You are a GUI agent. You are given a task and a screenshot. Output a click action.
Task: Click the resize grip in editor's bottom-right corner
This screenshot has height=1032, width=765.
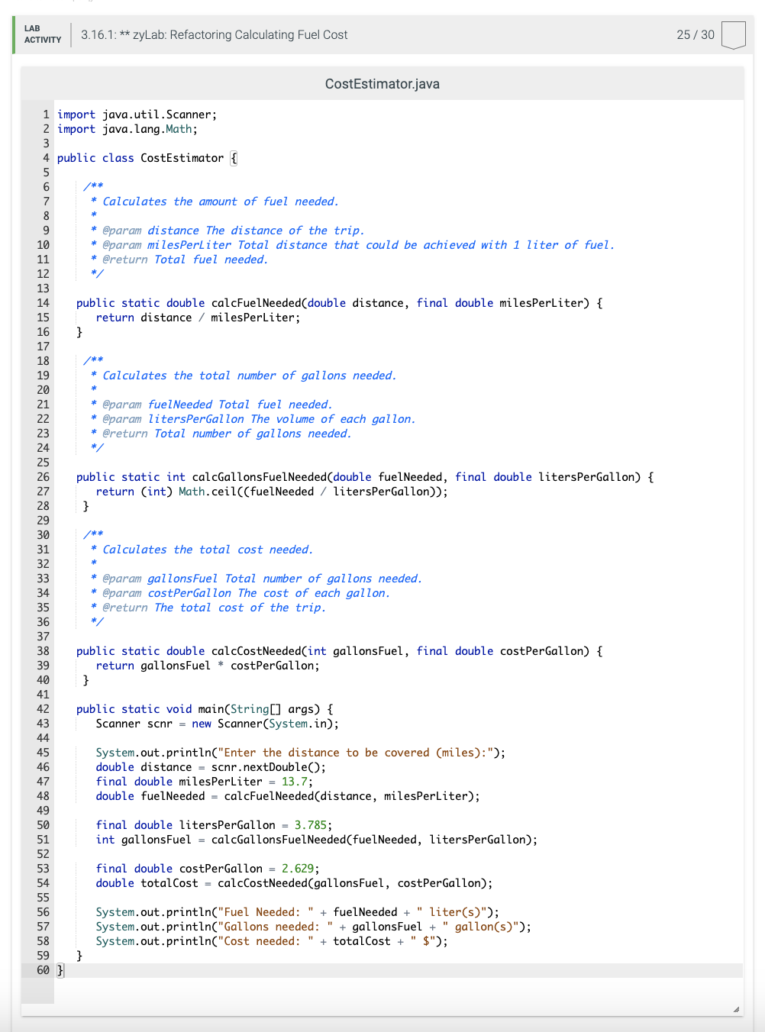[735, 1008]
